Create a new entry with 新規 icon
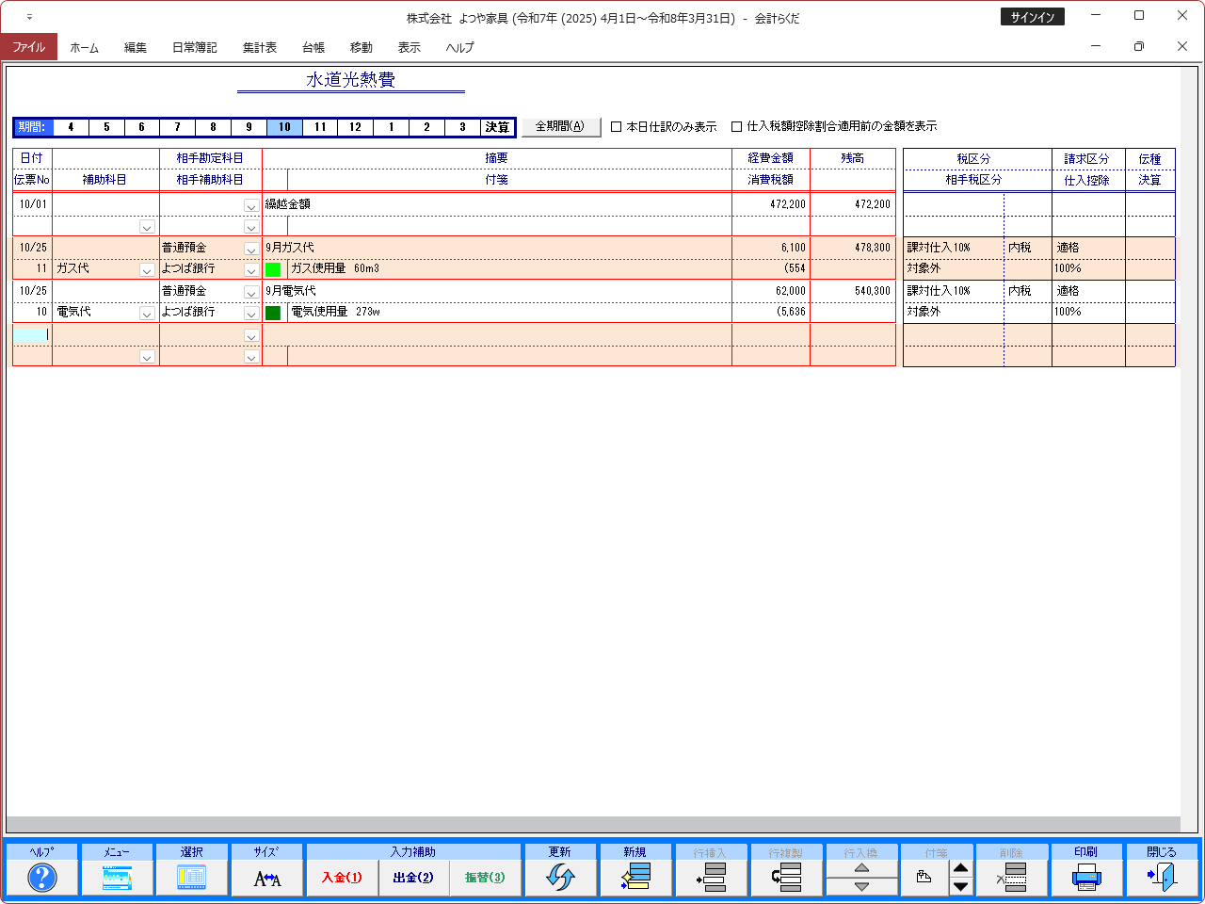Screen dimensions: 1205x904 635,878
